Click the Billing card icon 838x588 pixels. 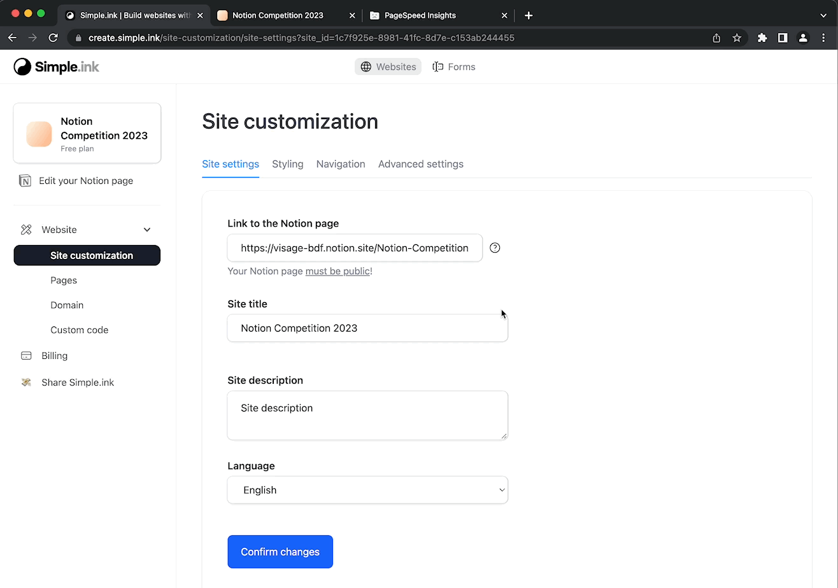[x=26, y=356]
